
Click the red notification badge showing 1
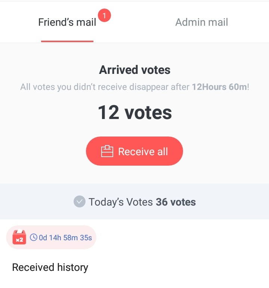point(104,15)
